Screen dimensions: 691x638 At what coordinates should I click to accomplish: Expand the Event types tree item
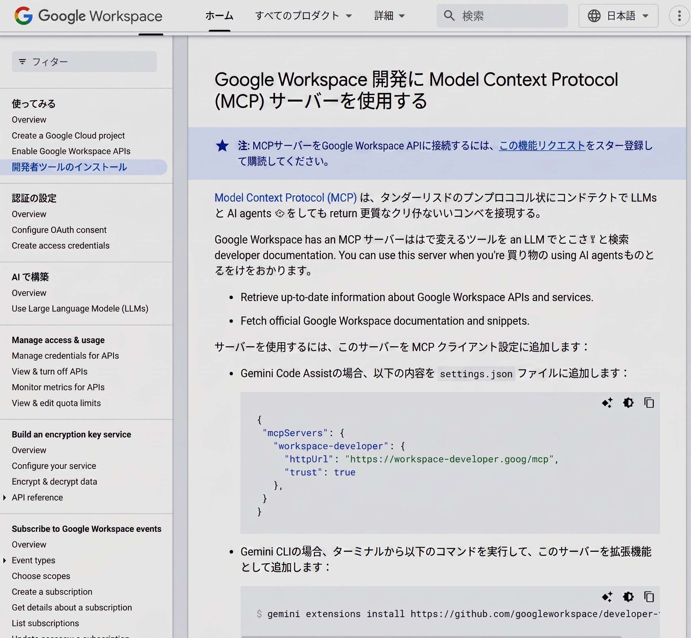tap(4, 560)
